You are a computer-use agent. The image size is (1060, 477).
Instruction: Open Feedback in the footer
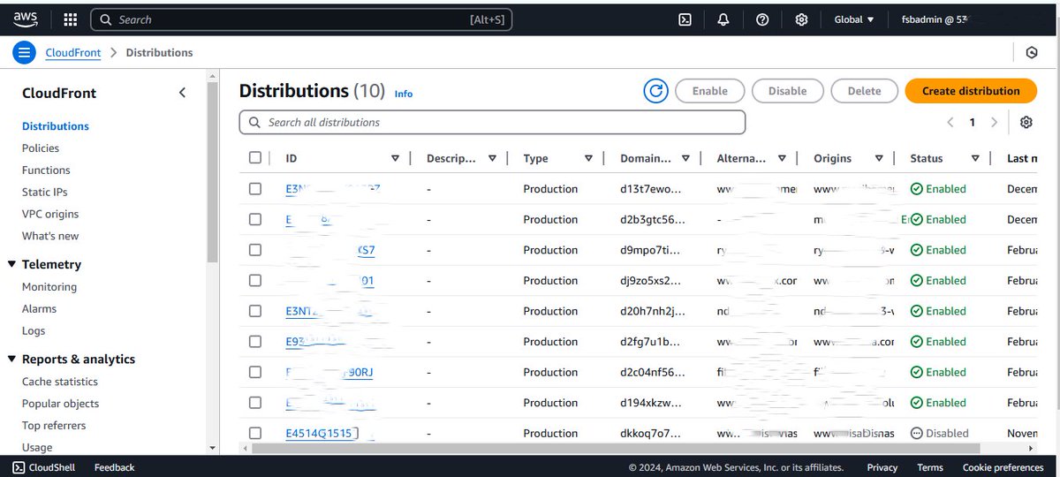coord(115,467)
